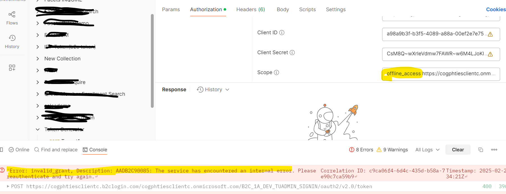The image size is (506, 194).
Task: Click the Client Secret input field
Action: point(441,54)
